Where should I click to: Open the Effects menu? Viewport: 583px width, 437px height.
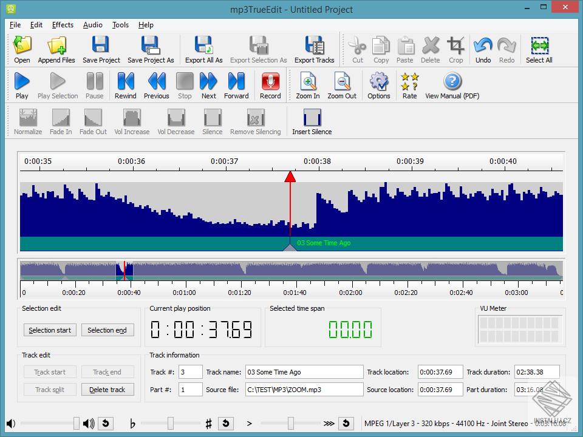point(63,25)
